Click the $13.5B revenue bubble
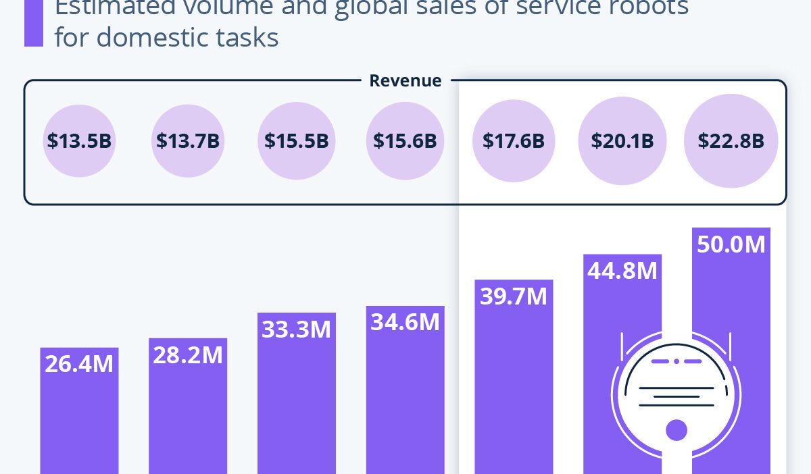 [80, 141]
